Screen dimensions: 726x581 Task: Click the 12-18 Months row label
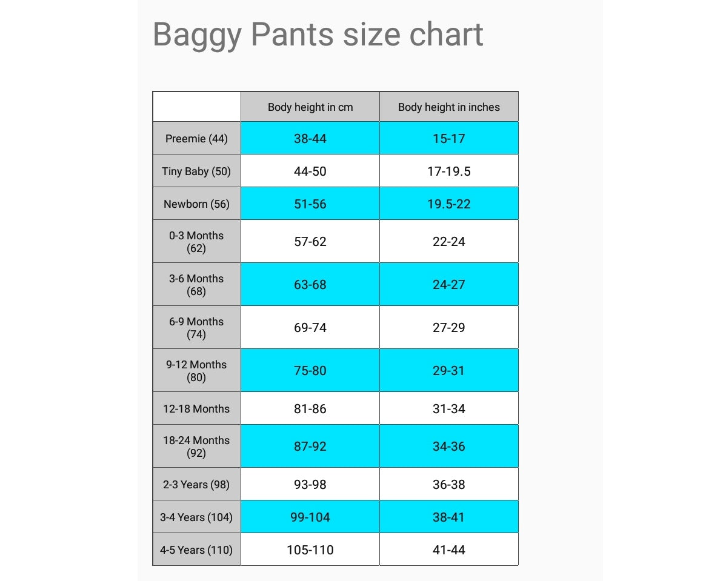pos(196,409)
